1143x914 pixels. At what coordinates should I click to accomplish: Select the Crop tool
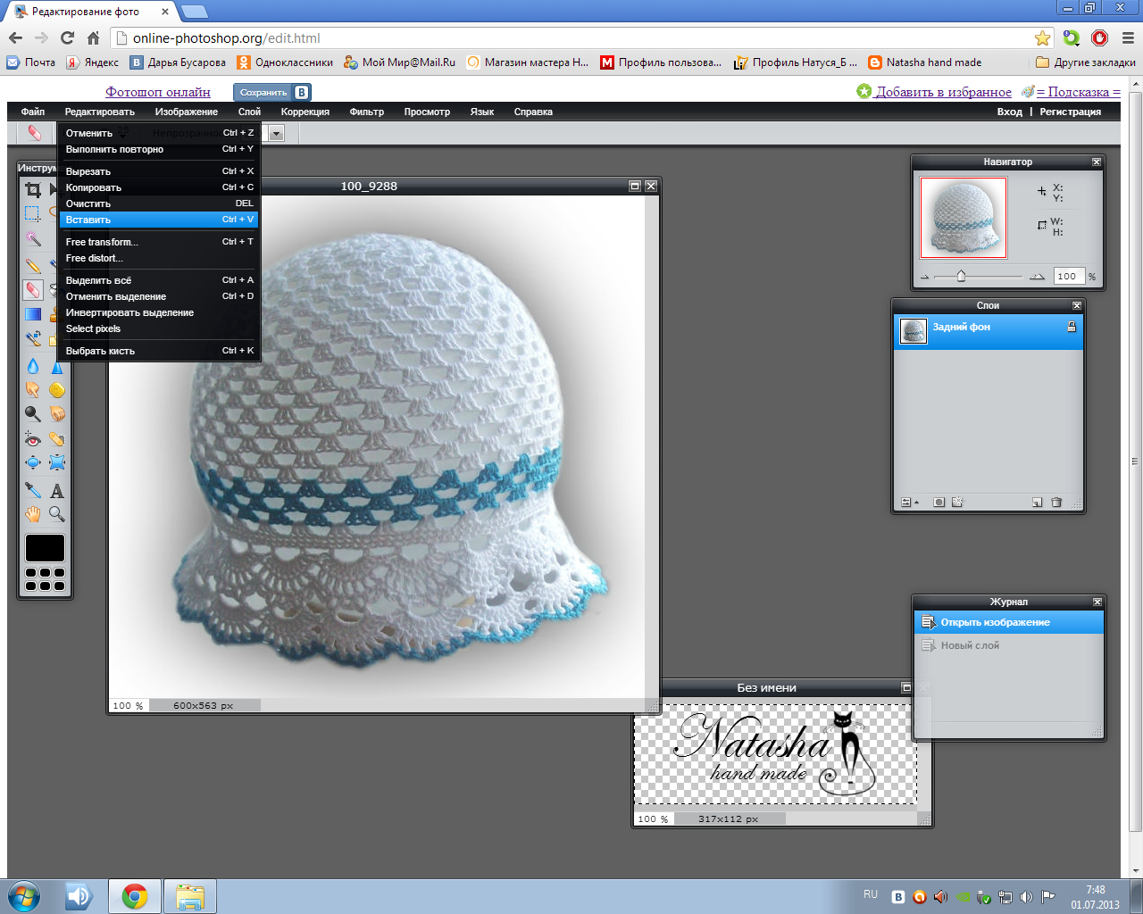(x=33, y=189)
